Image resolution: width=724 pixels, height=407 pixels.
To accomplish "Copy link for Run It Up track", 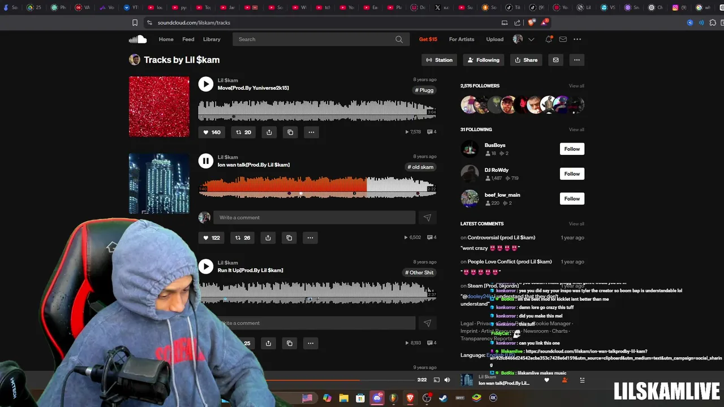I will [x=290, y=343].
